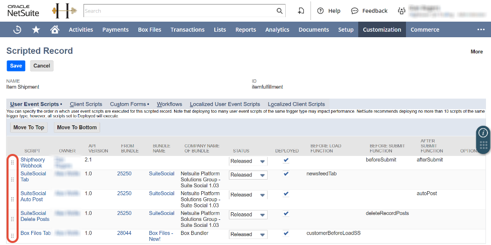The width and height of the screenshot is (491, 245).
Task: Open the Recent Records clock icon
Action: (17, 30)
